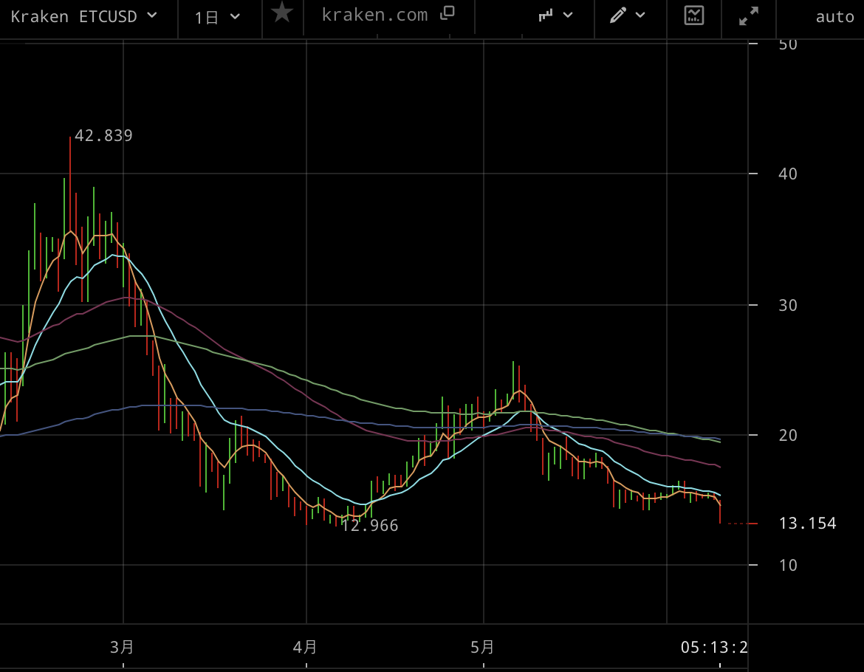Click the auto scale button
This screenshot has height=672, width=864.
point(834,17)
